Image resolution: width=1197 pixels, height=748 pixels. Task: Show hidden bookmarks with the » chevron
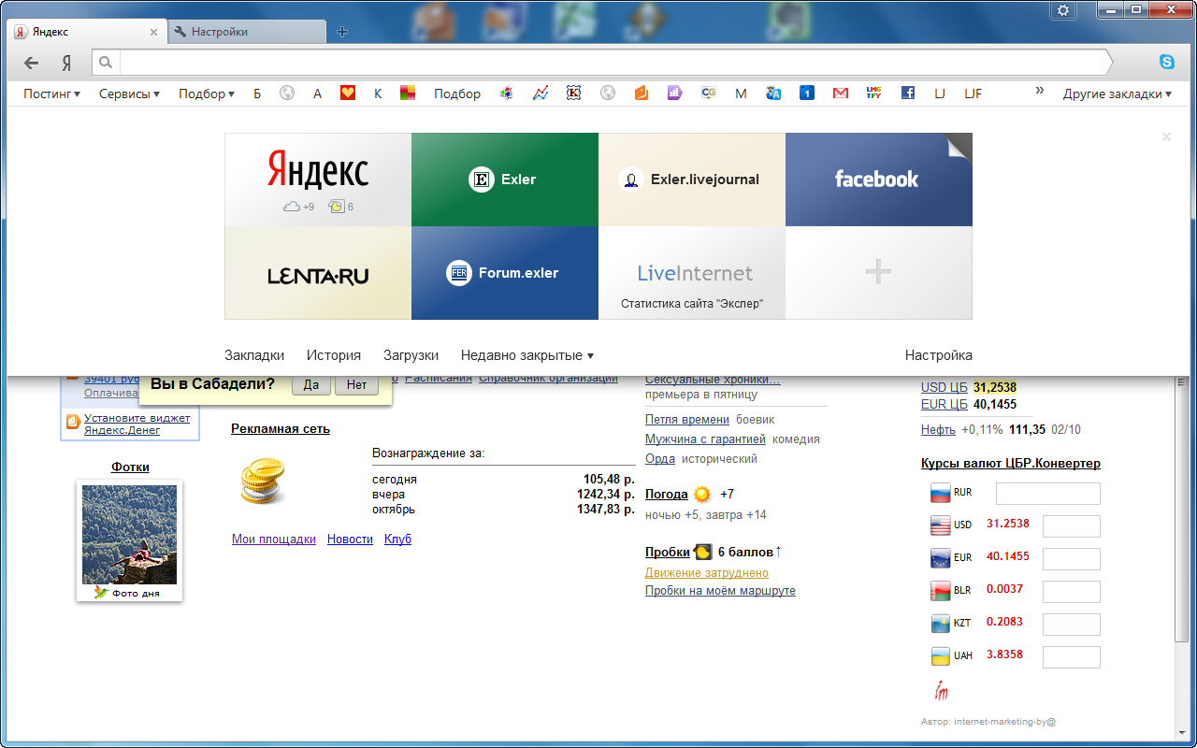point(1039,92)
